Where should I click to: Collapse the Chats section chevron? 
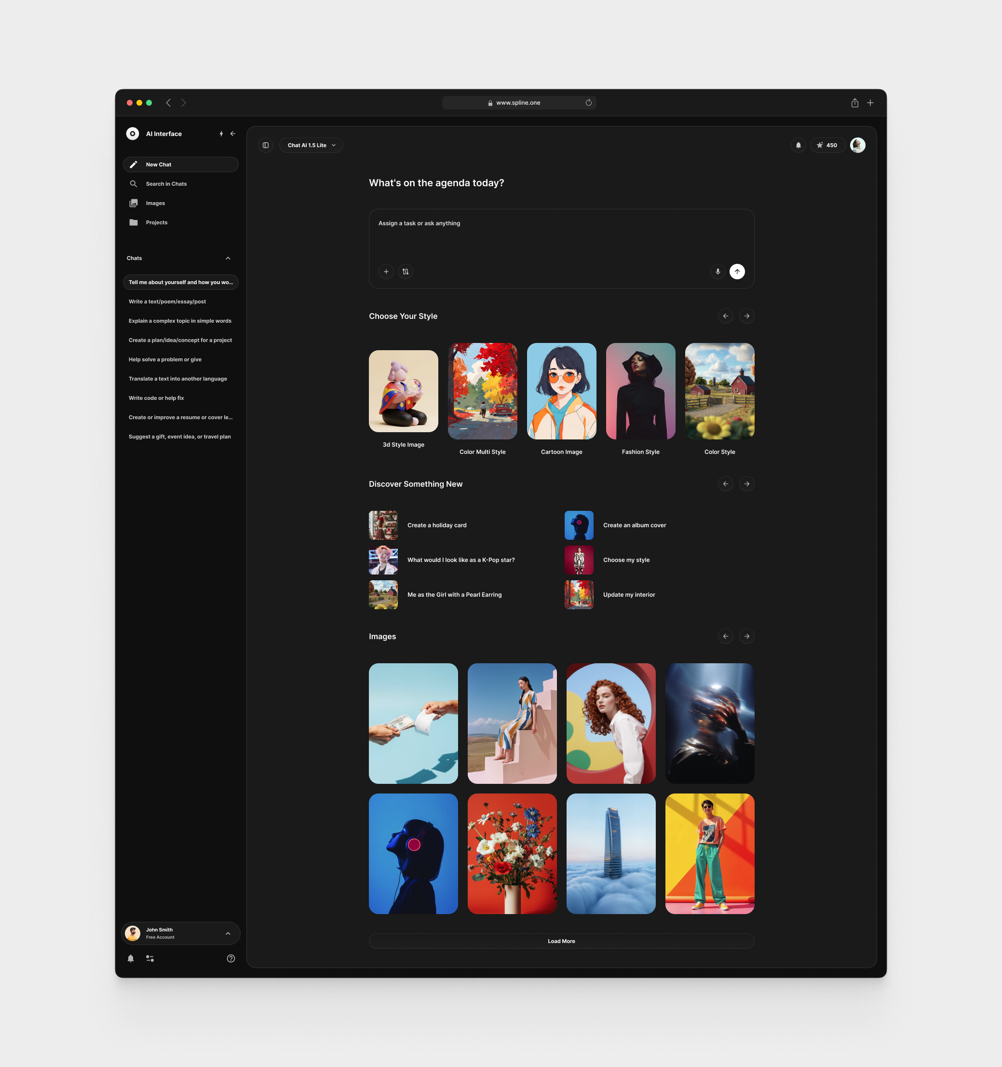(x=228, y=258)
